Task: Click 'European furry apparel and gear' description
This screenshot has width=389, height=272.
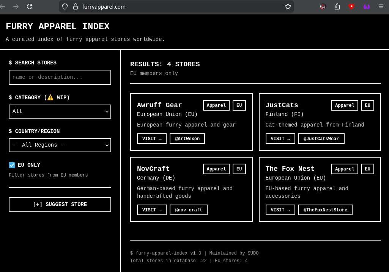Action: coord(186,125)
